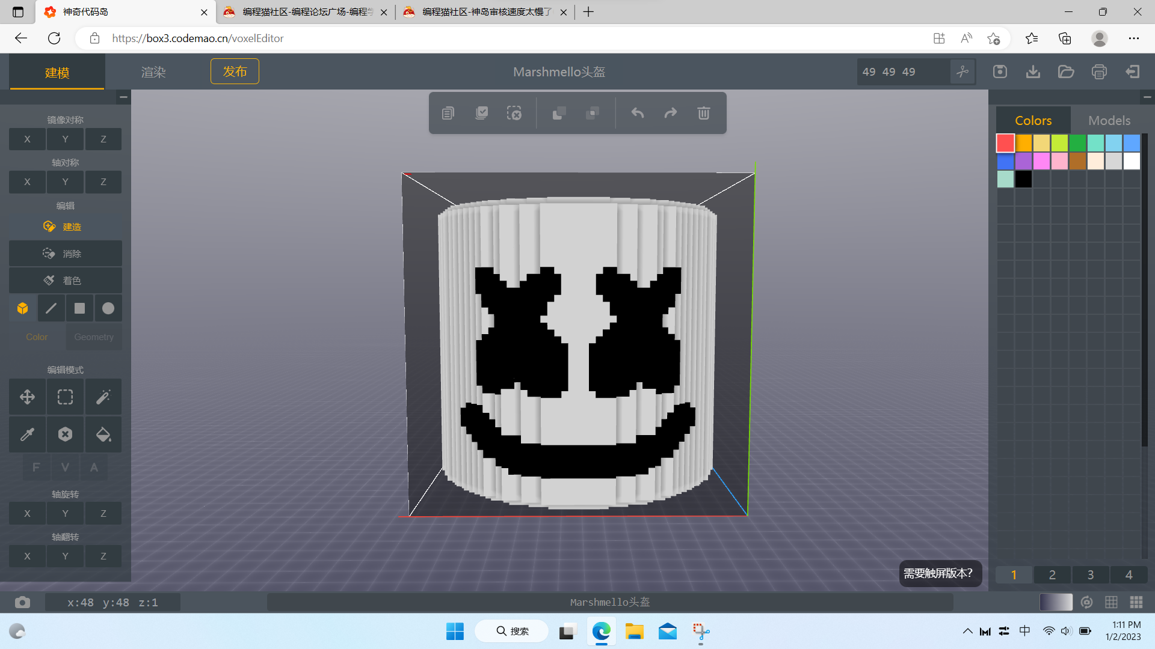Change the background gradient in the status bar

(x=1056, y=602)
